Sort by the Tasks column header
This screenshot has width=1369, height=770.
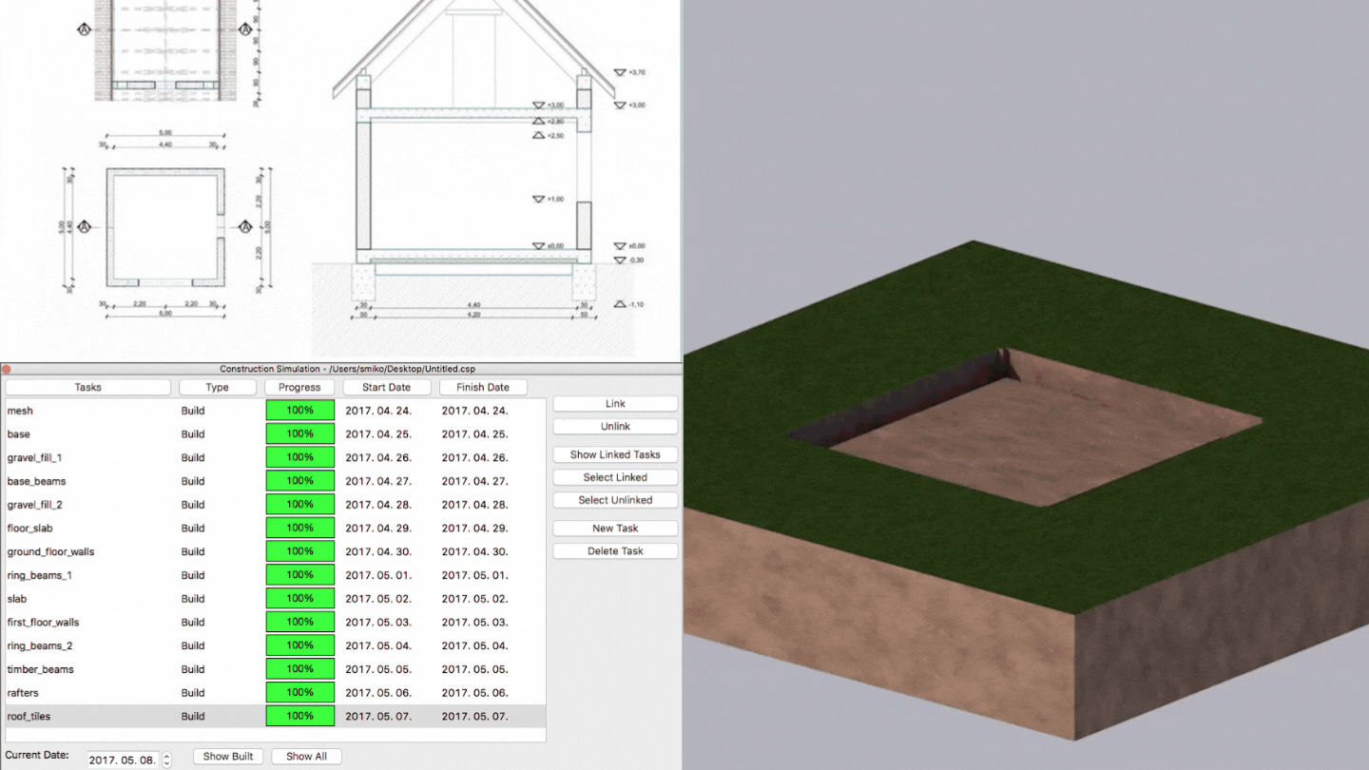tap(87, 387)
